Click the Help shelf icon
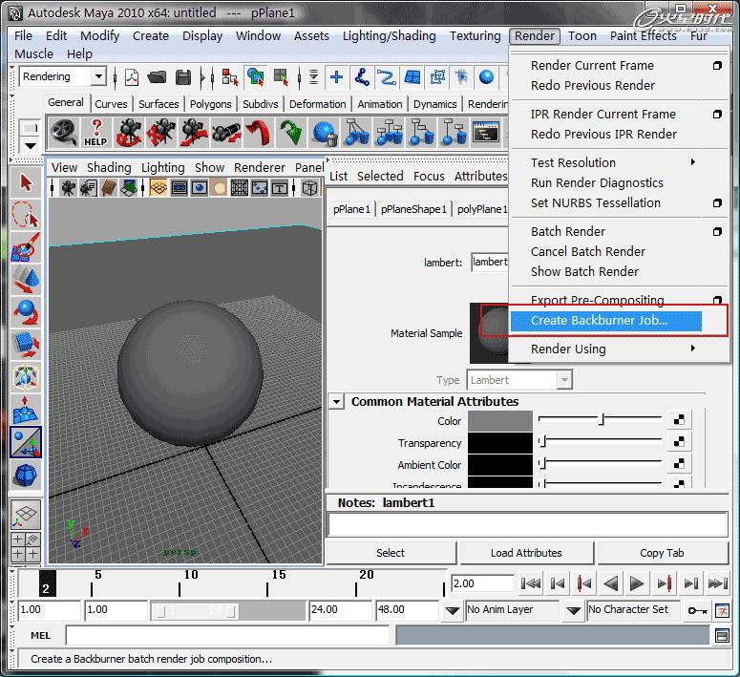 tap(95, 132)
